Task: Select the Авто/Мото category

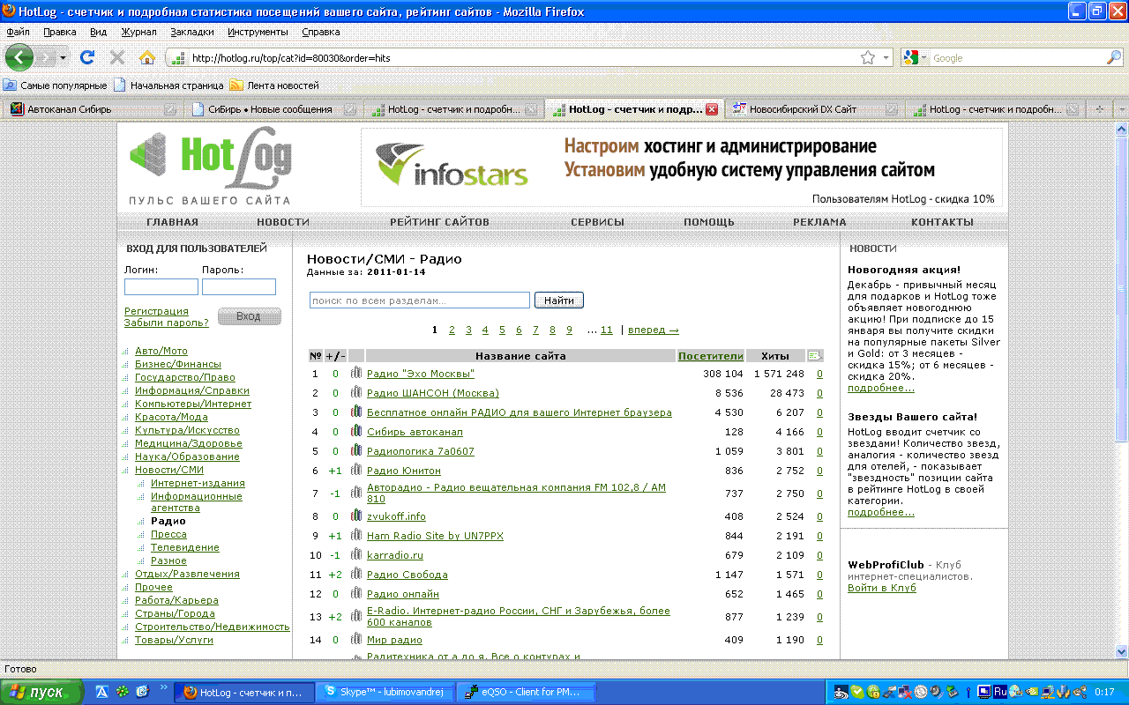Action: click(x=161, y=351)
